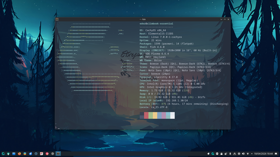Click the 'Shell: fish 4.6.0' line
Viewport: 280px width, 157px height.
point(152,47)
